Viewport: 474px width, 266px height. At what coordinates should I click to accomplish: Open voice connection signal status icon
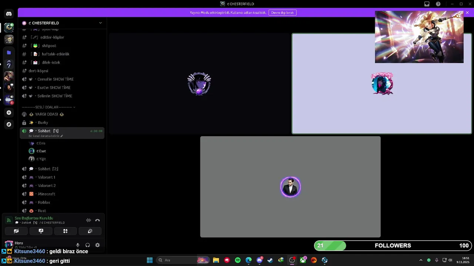(x=9, y=220)
